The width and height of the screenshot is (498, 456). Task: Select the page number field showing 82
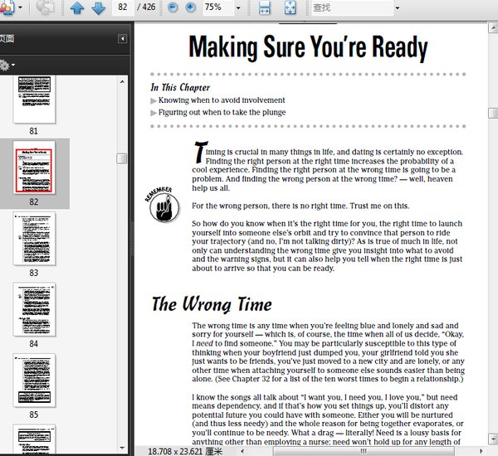tap(123, 7)
